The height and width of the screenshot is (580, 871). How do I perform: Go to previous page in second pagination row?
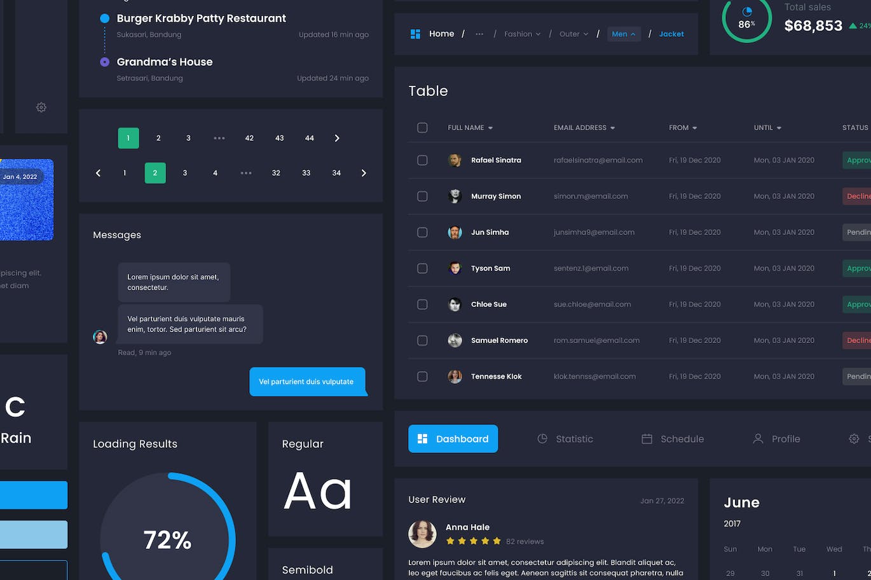pyautogui.click(x=98, y=173)
